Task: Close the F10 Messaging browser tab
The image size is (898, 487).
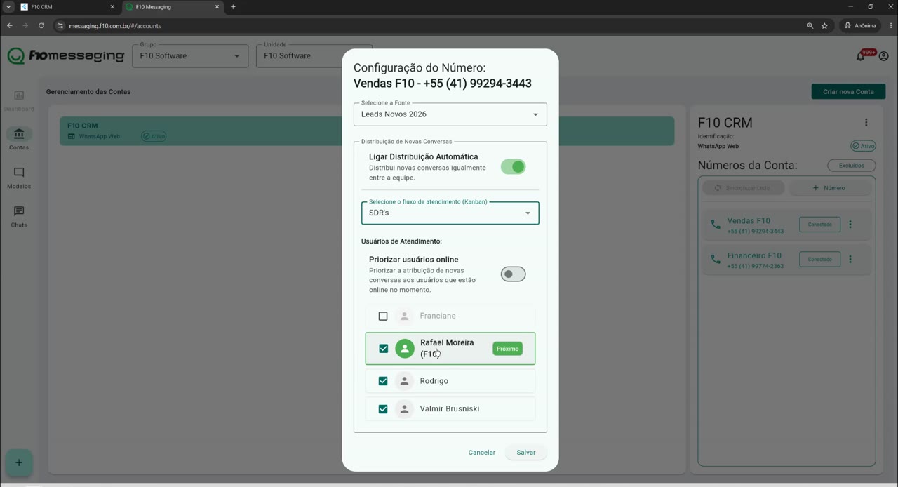Action: point(217,7)
